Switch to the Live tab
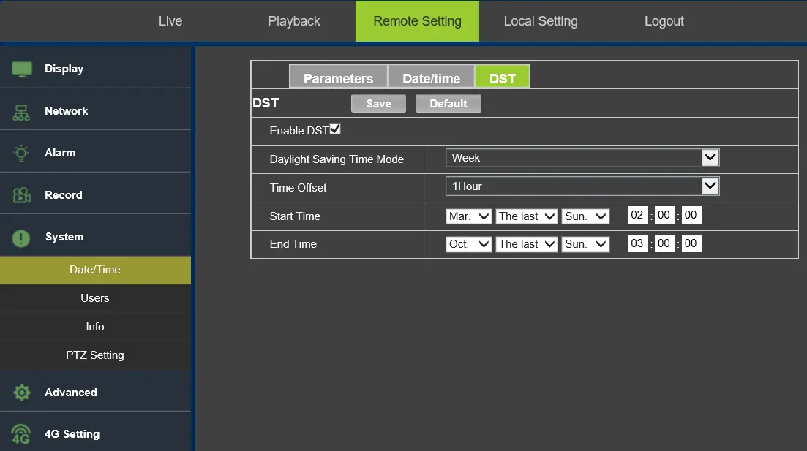 (170, 21)
